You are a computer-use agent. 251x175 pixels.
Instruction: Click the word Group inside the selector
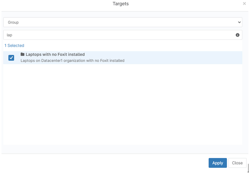pos(13,22)
